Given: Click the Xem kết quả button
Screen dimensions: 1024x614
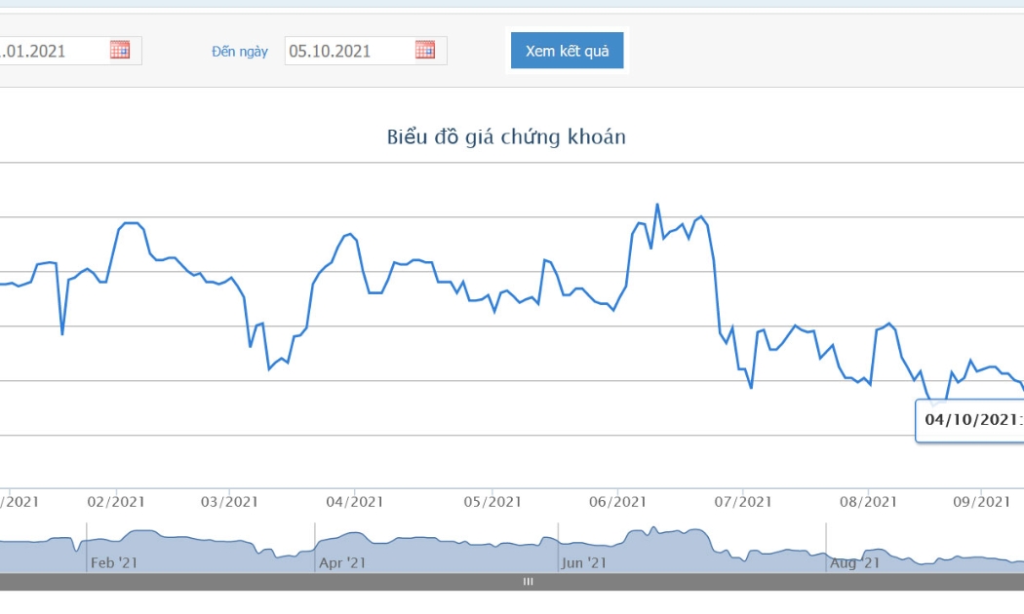Looking at the screenshot, I should (x=567, y=51).
